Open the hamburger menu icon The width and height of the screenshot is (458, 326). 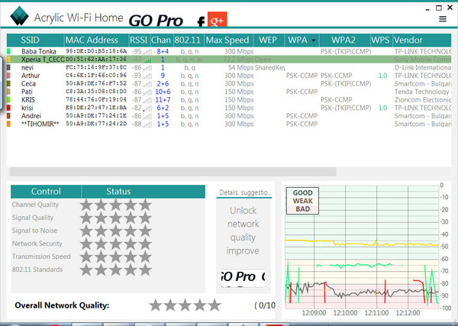[443, 19]
